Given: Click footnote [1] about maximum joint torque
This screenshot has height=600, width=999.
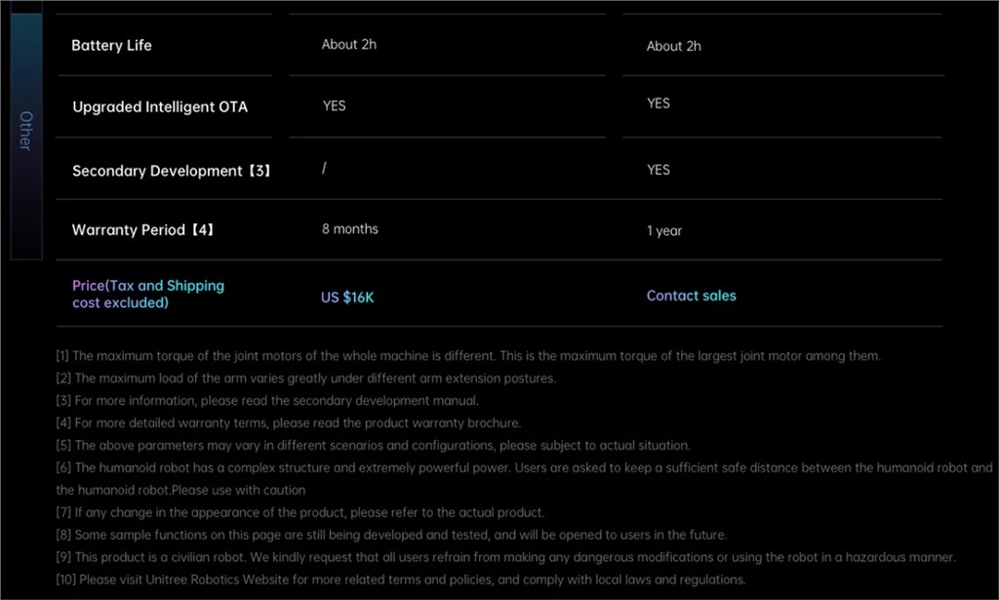Looking at the screenshot, I should [468, 356].
